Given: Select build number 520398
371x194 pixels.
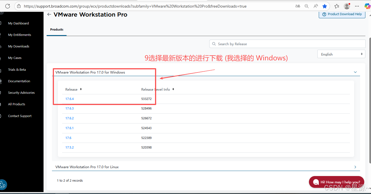Looking at the screenshot, I should pos(146,147).
